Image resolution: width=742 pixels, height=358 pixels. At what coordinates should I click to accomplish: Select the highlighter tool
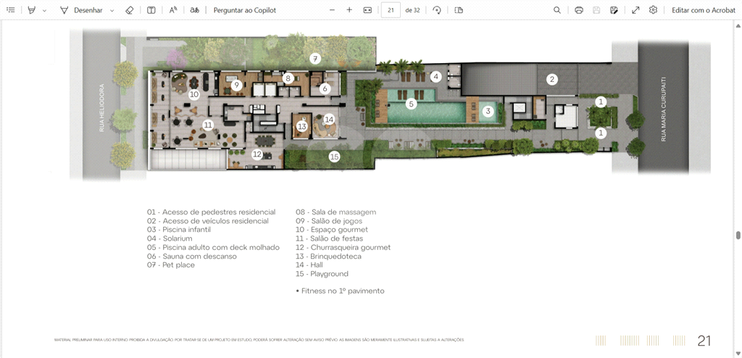(x=31, y=10)
